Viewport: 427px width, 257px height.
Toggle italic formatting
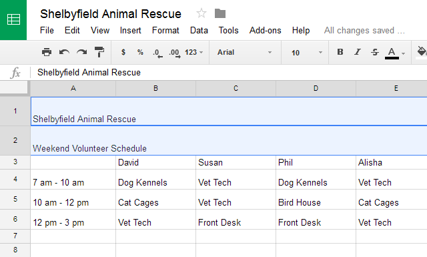tap(358, 52)
